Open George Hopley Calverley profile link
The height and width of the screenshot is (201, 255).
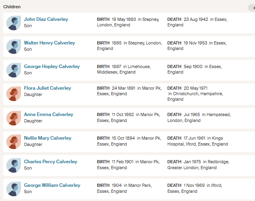point(52,66)
